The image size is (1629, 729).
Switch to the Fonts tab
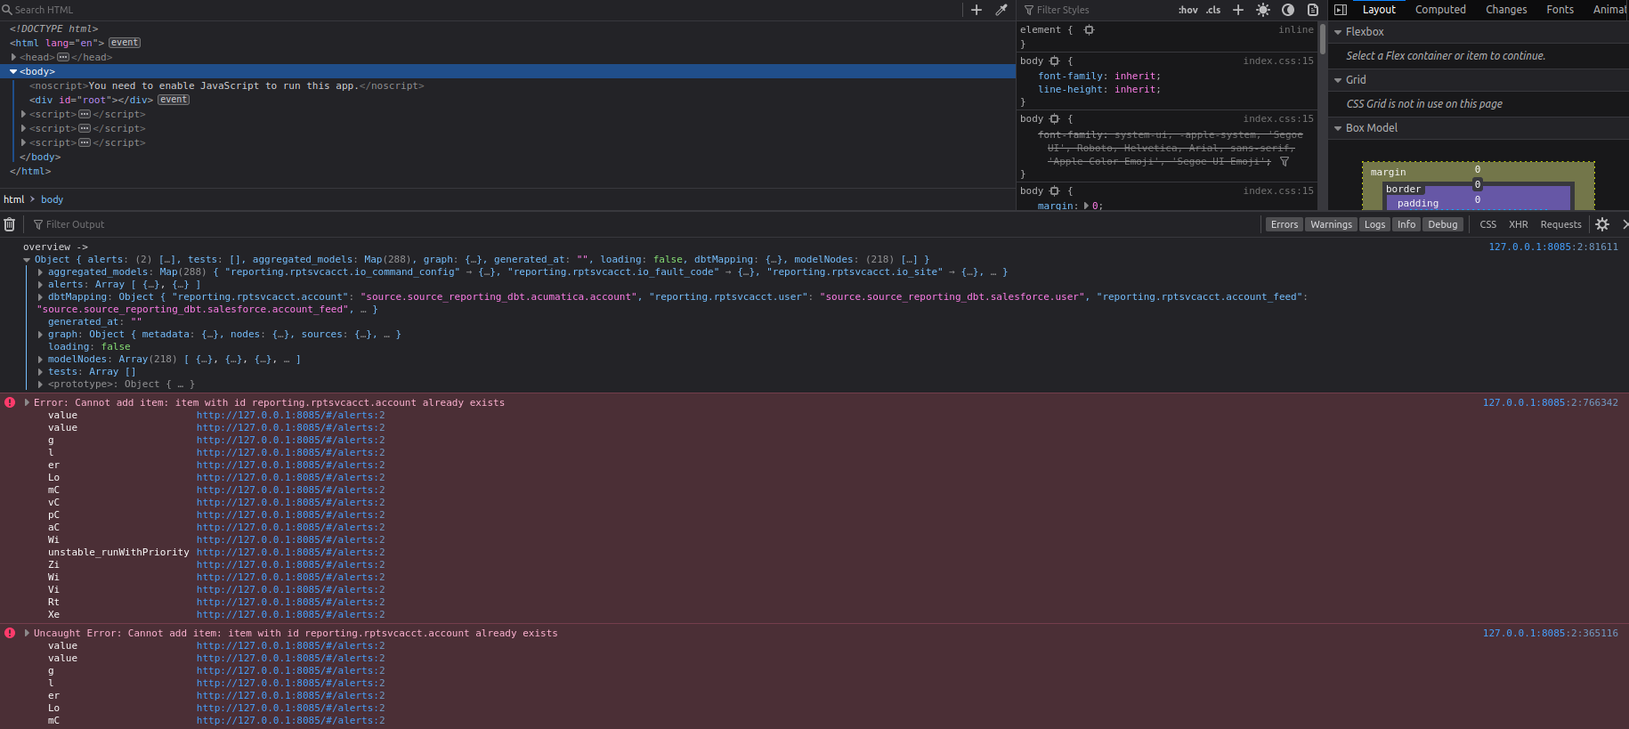coord(1560,10)
